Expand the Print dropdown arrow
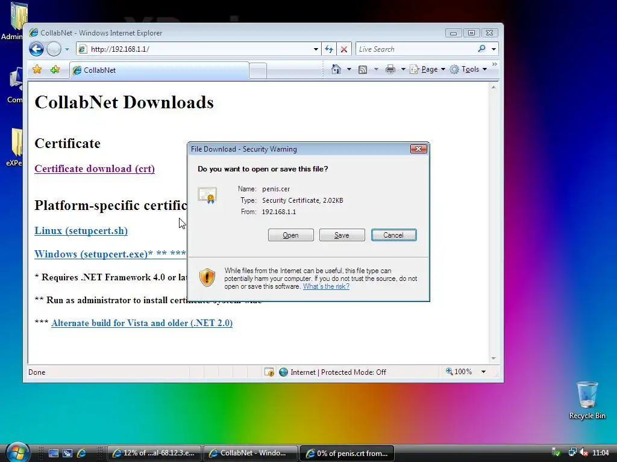Screen dimensions: 617x462 [x=403, y=70]
